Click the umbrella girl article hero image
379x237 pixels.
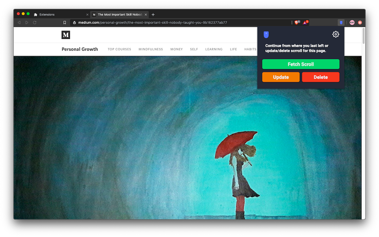[x=187, y=138]
